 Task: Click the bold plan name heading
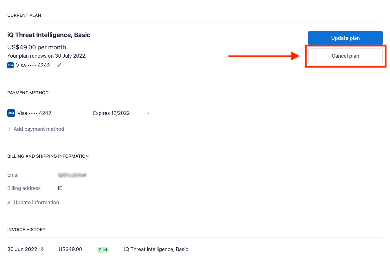point(49,35)
